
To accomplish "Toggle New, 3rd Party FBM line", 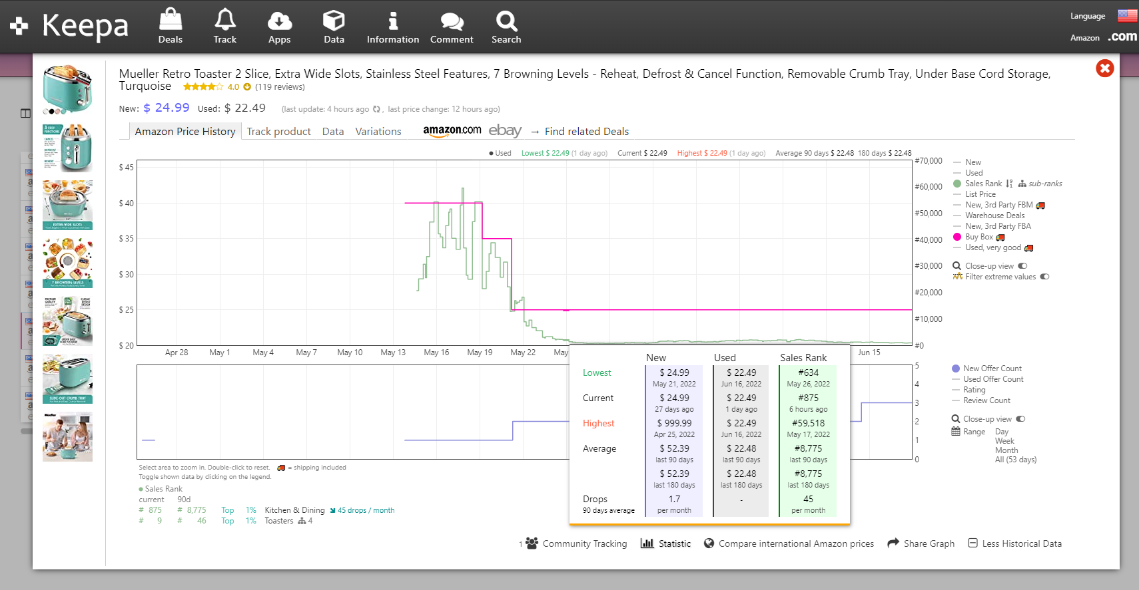I will [x=998, y=205].
